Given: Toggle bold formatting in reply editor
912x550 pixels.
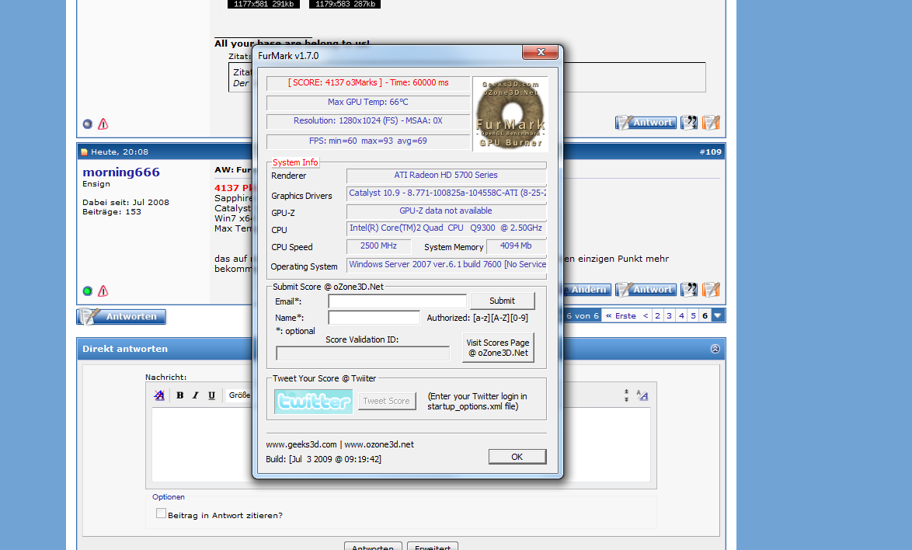Looking at the screenshot, I should click(x=179, y=395).
